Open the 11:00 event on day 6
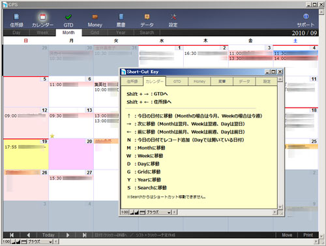Viewport: 326px width, 246px height. point(71,84)
